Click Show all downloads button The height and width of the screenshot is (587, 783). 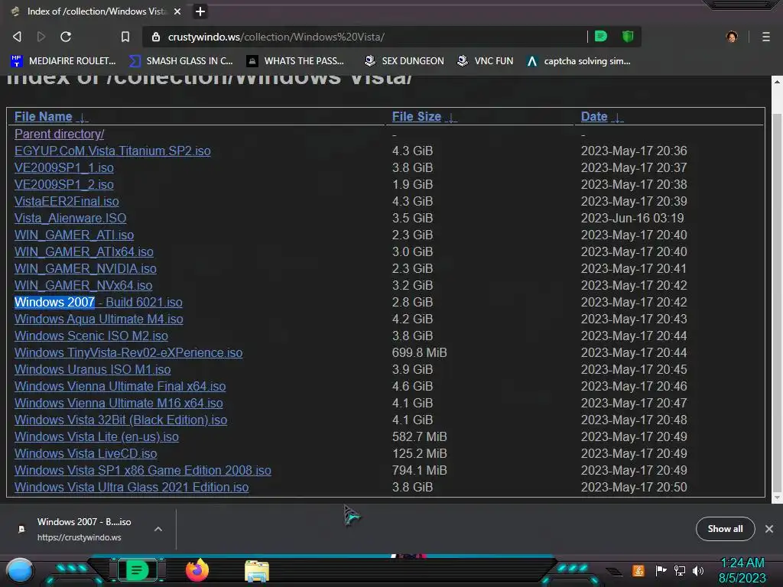[725, 529]
